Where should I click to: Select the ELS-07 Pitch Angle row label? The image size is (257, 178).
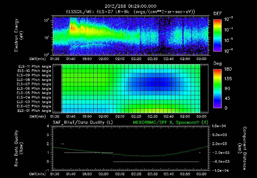click(x=34, y=84)
